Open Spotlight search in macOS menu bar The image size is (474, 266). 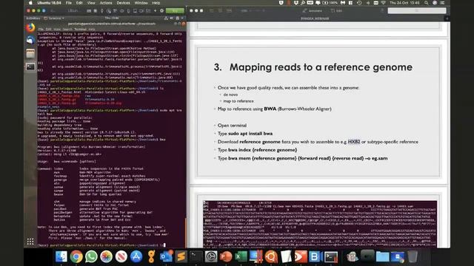tap(427, 3)
